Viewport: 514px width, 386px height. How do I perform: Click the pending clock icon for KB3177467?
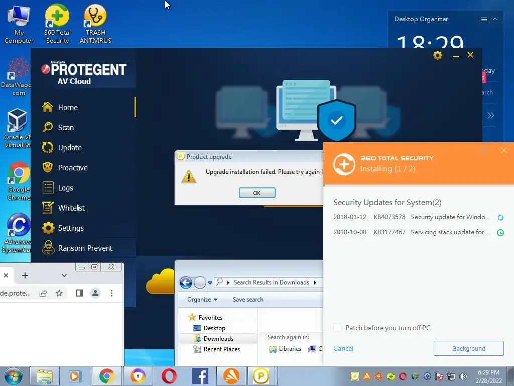pyautogui.click(x=500, y=233)
